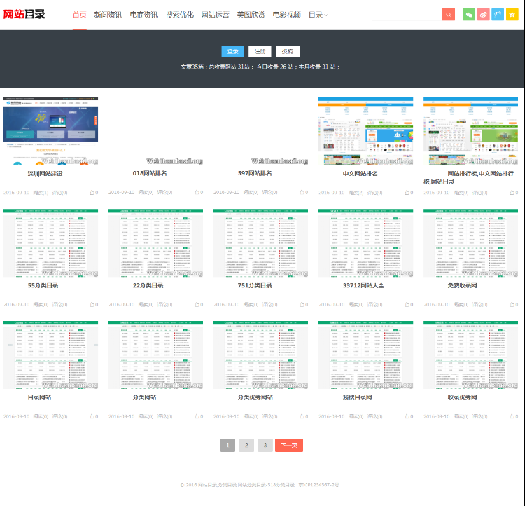This screenshot has height=506, width=525.
Task: Click the 注册 button
Action: pos(260,51)
